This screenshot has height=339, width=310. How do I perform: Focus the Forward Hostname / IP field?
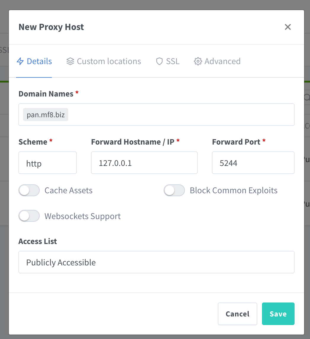tap(144, 163)
